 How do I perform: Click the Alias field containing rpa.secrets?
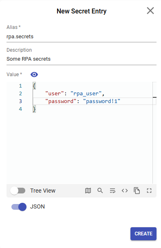pos(82,37)
